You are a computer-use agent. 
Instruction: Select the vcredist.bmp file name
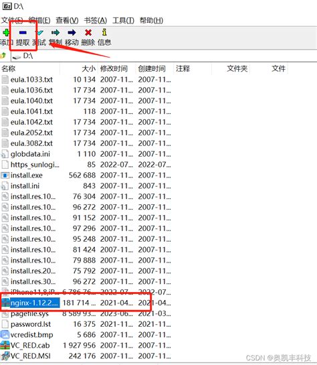click(x=32, y=335)
